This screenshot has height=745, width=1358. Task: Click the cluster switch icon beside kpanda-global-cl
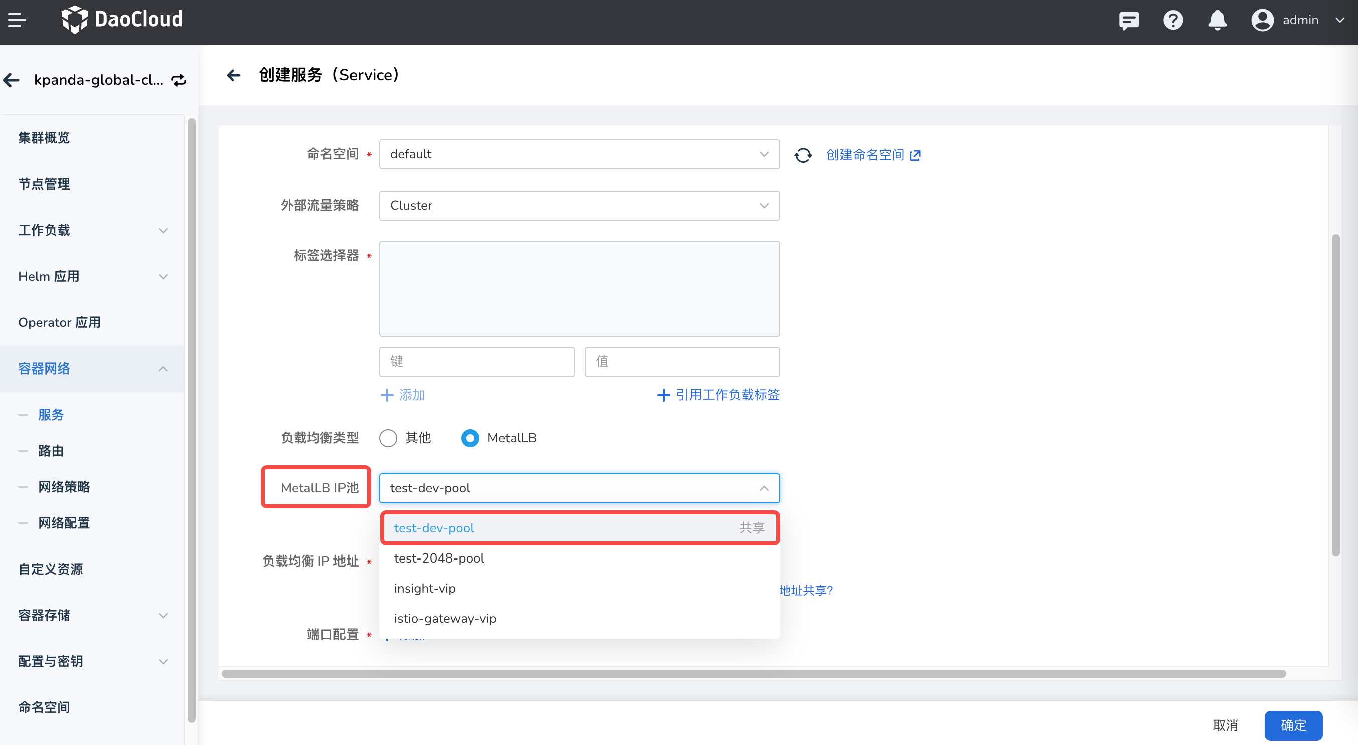[x=179, y=80]
